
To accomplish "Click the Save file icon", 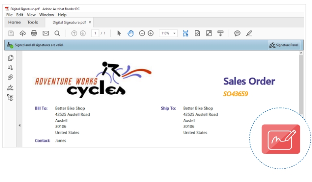I will point(11,33).
